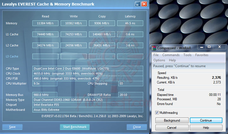Click Start Benchmark in EVEREST
The width and height of the screenshot is (228, 134).
[x=75, y=127]
